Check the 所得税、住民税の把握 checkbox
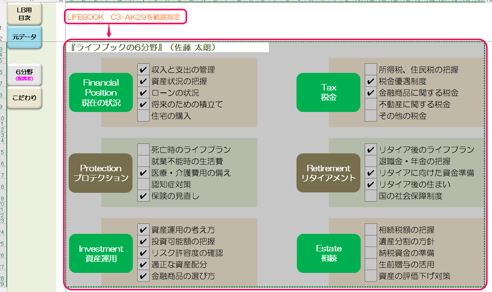Image resolution: width=492 pixels, height=292 pixels. coord(371,70)
